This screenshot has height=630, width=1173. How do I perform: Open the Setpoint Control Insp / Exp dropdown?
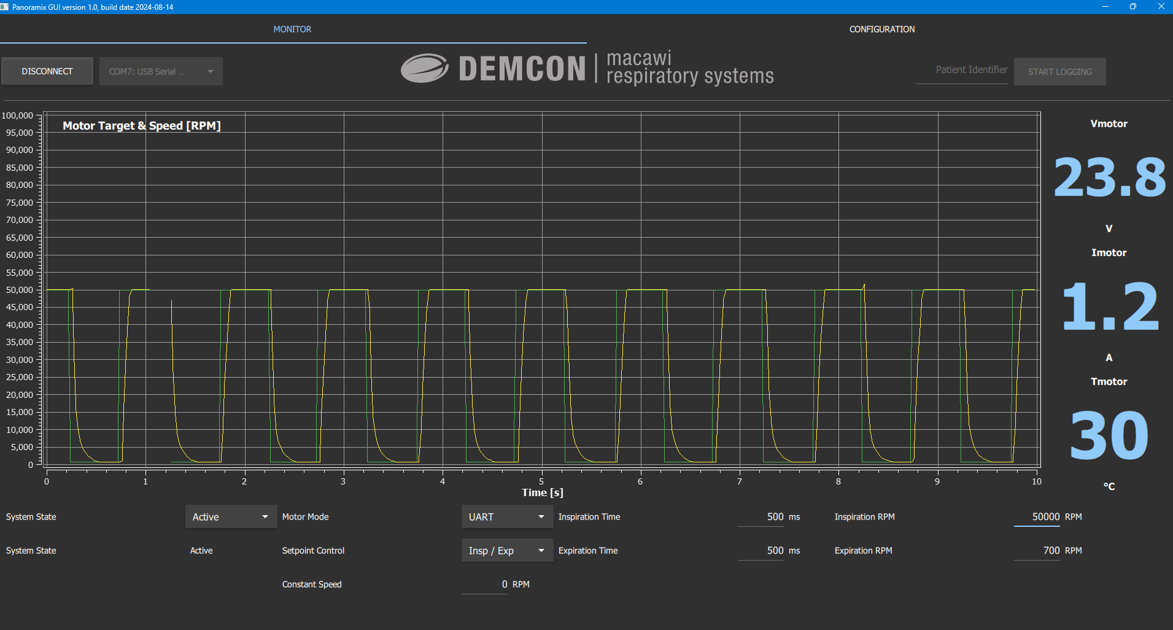[506, 550]
